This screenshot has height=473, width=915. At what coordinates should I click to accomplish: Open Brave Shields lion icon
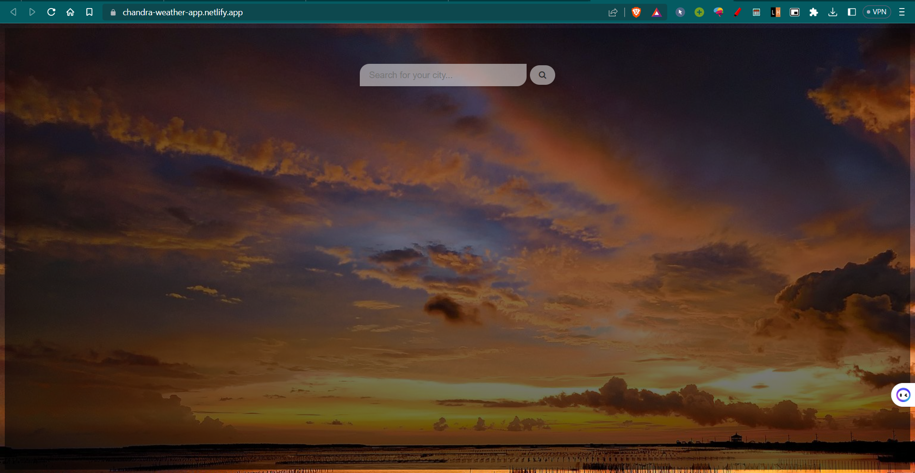(x=636, y=12)
